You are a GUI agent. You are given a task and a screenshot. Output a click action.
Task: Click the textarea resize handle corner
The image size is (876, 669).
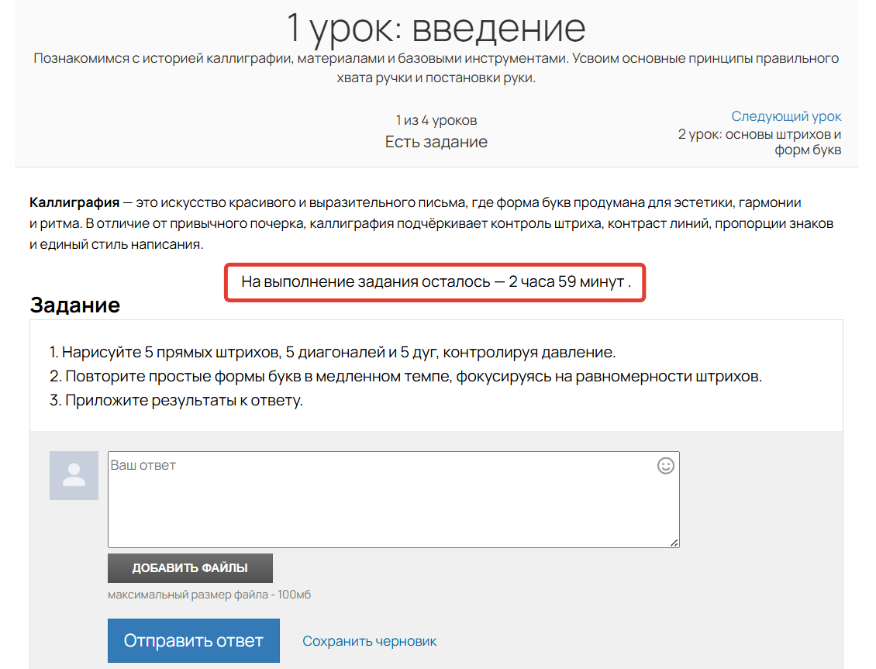[x=675, y=542]
